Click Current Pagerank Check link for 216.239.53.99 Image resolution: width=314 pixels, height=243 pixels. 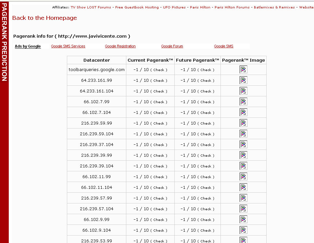tap(158, 241)
